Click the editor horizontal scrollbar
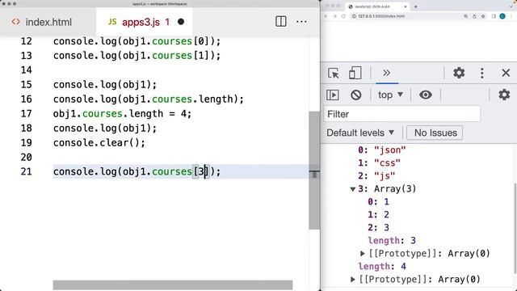The height and width of the screenshot is (291, 517). point(172,285)
